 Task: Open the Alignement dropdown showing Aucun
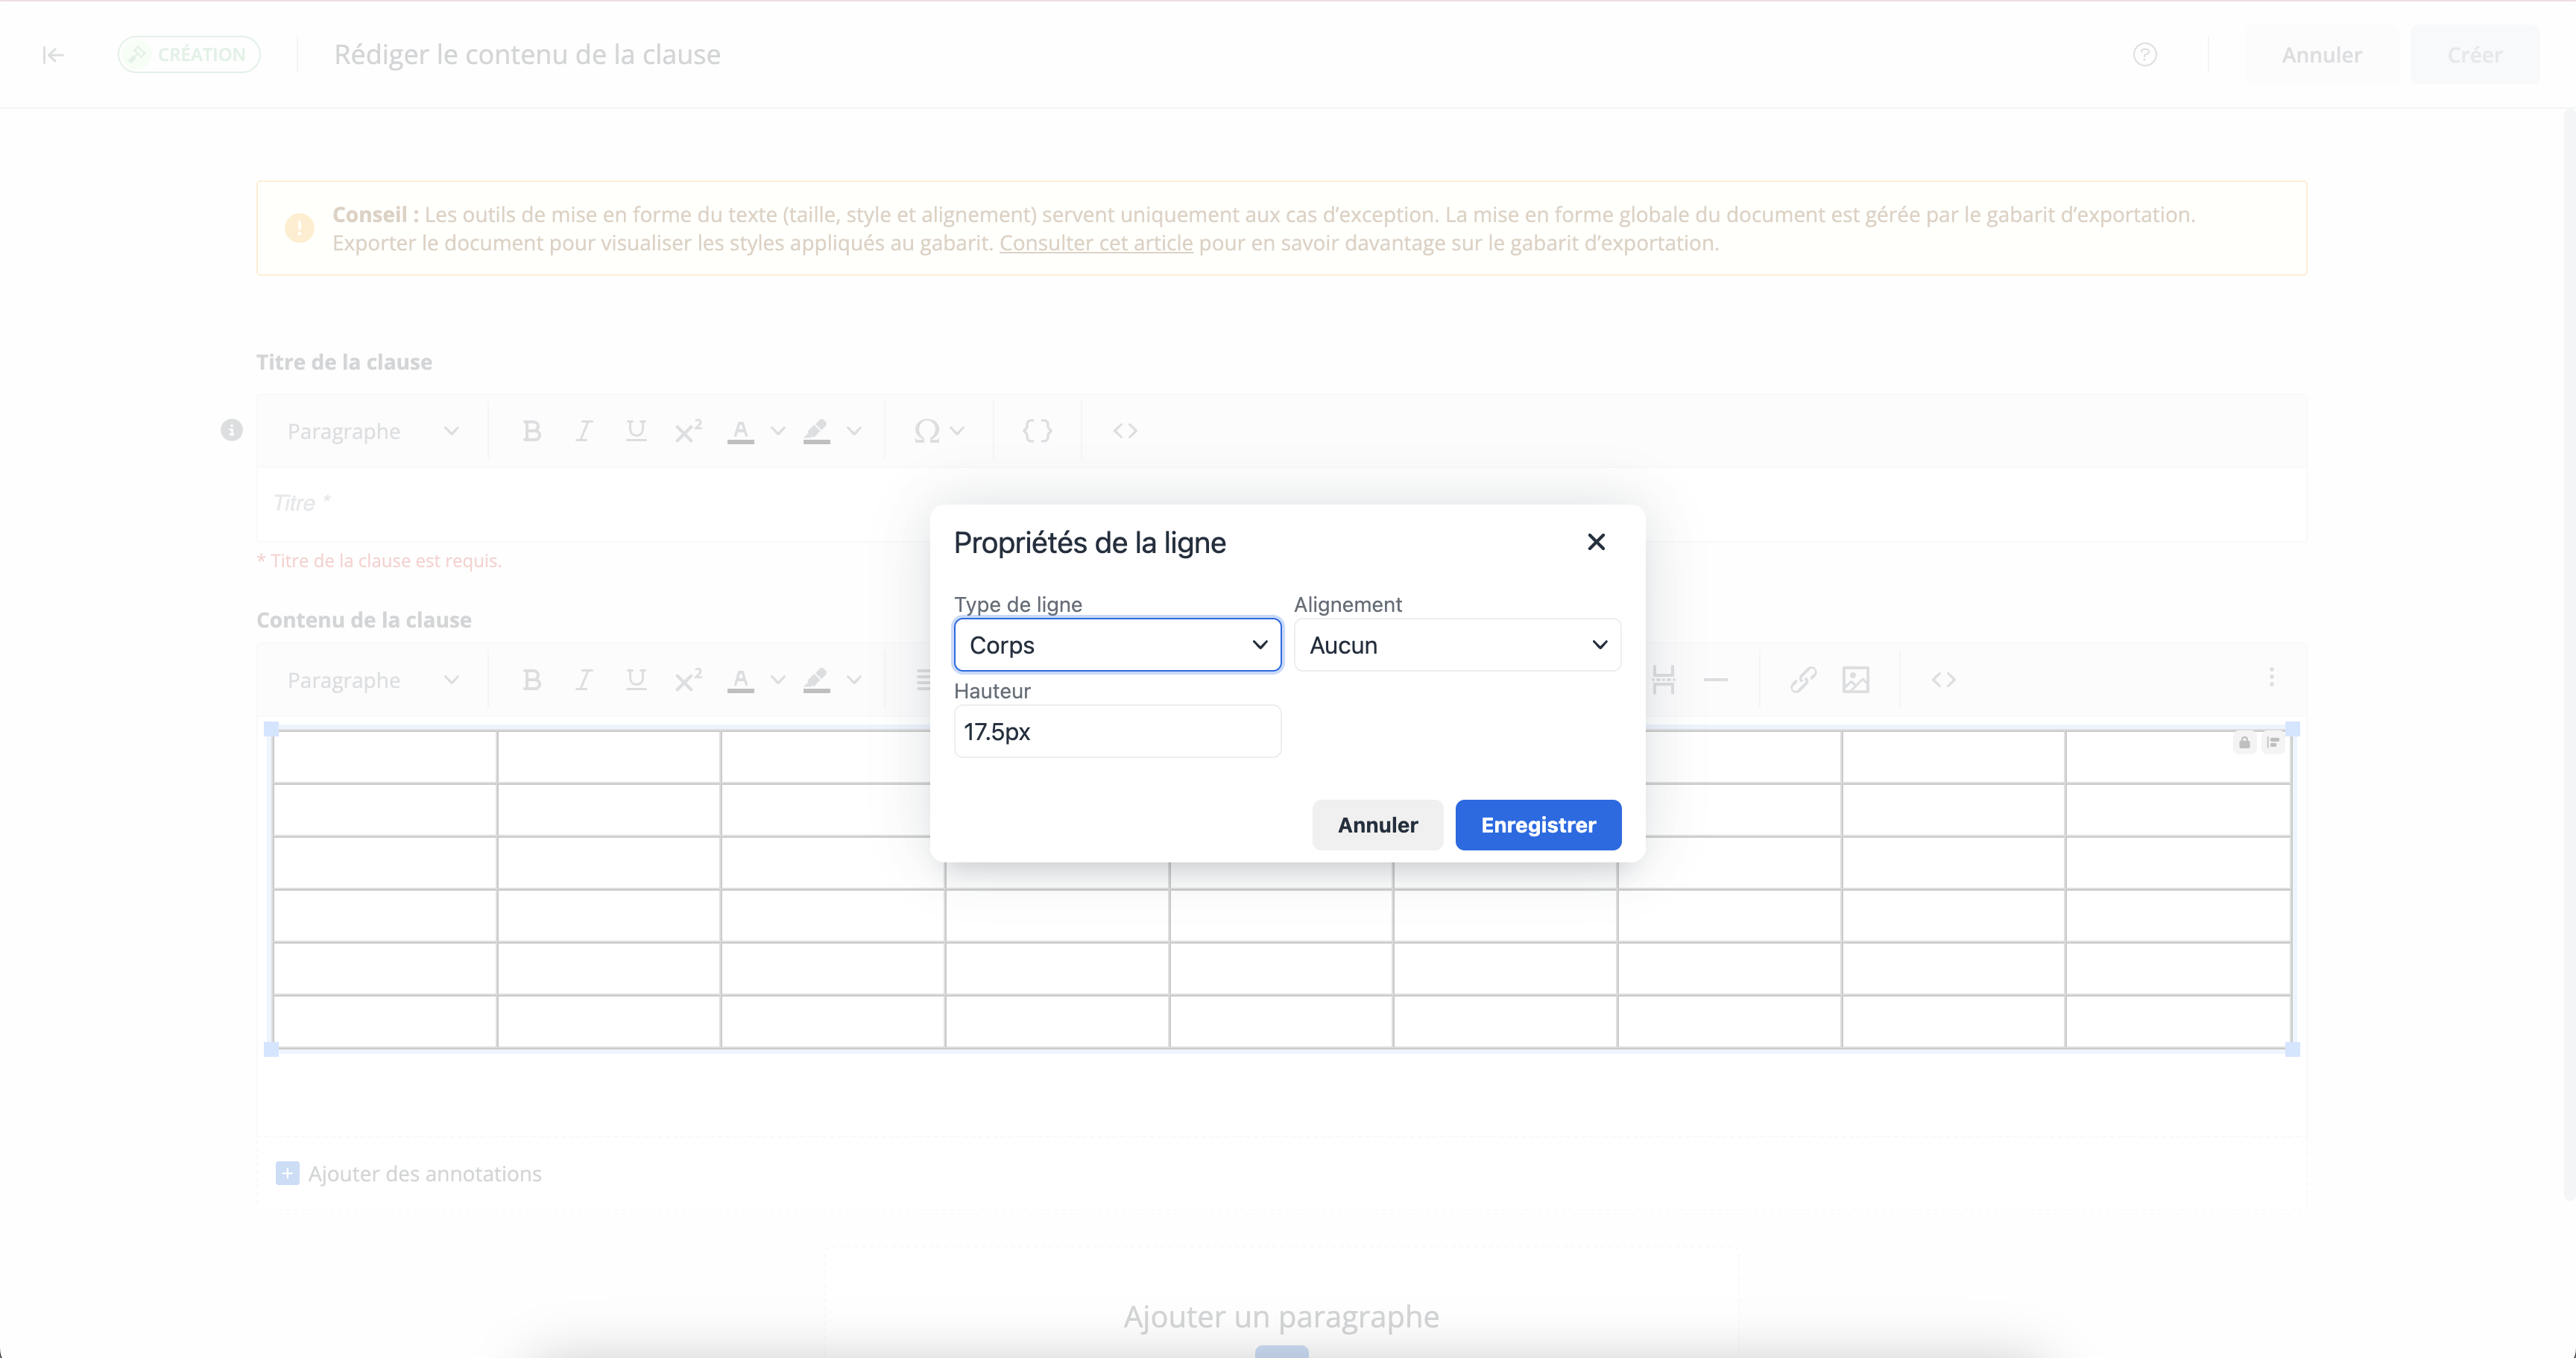tap(1457, 645)
